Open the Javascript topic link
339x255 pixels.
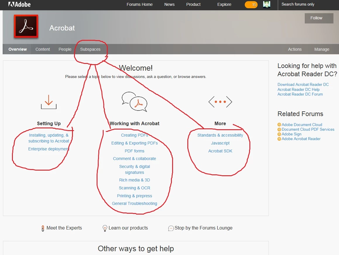(220, 143)
